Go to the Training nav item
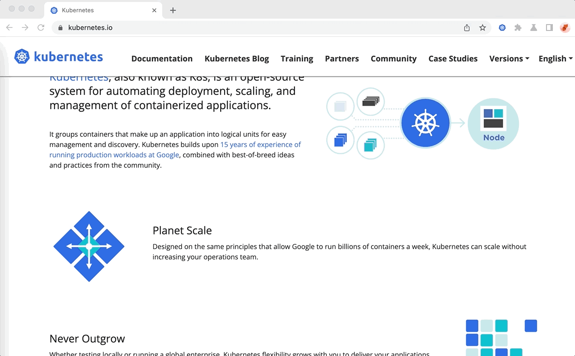Viewport: 575px width, 356px height. tap(297, 59)
